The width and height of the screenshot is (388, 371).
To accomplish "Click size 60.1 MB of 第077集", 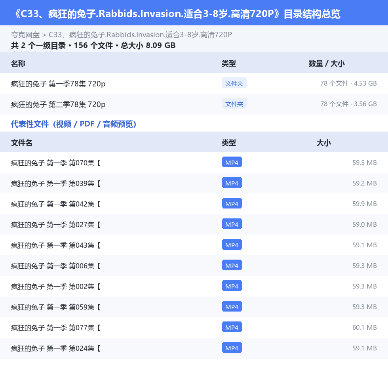I will coord(365,327).
